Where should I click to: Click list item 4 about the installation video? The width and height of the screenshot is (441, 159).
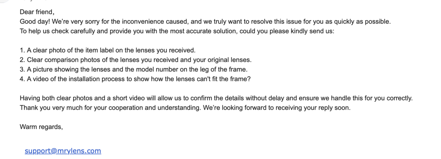point(135,79)
